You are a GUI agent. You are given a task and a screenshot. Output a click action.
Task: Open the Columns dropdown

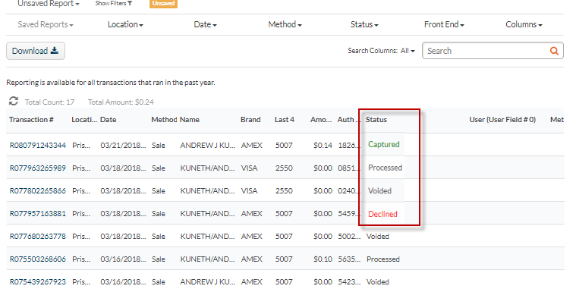524,24
